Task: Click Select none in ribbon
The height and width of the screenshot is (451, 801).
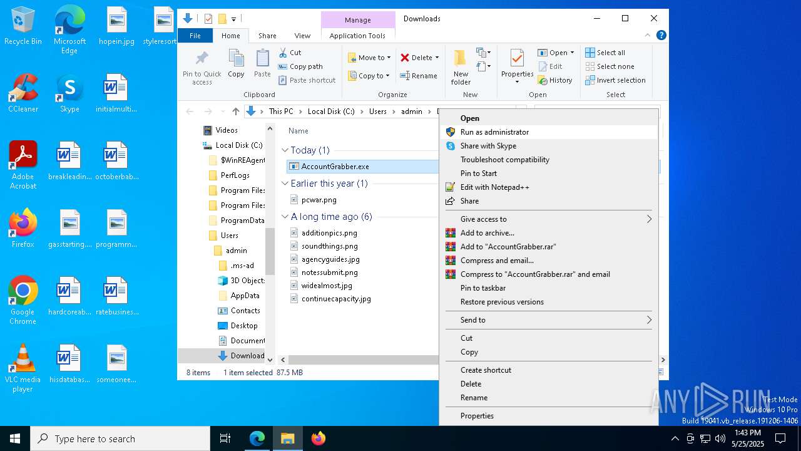Action: click(x=610, y=66)
